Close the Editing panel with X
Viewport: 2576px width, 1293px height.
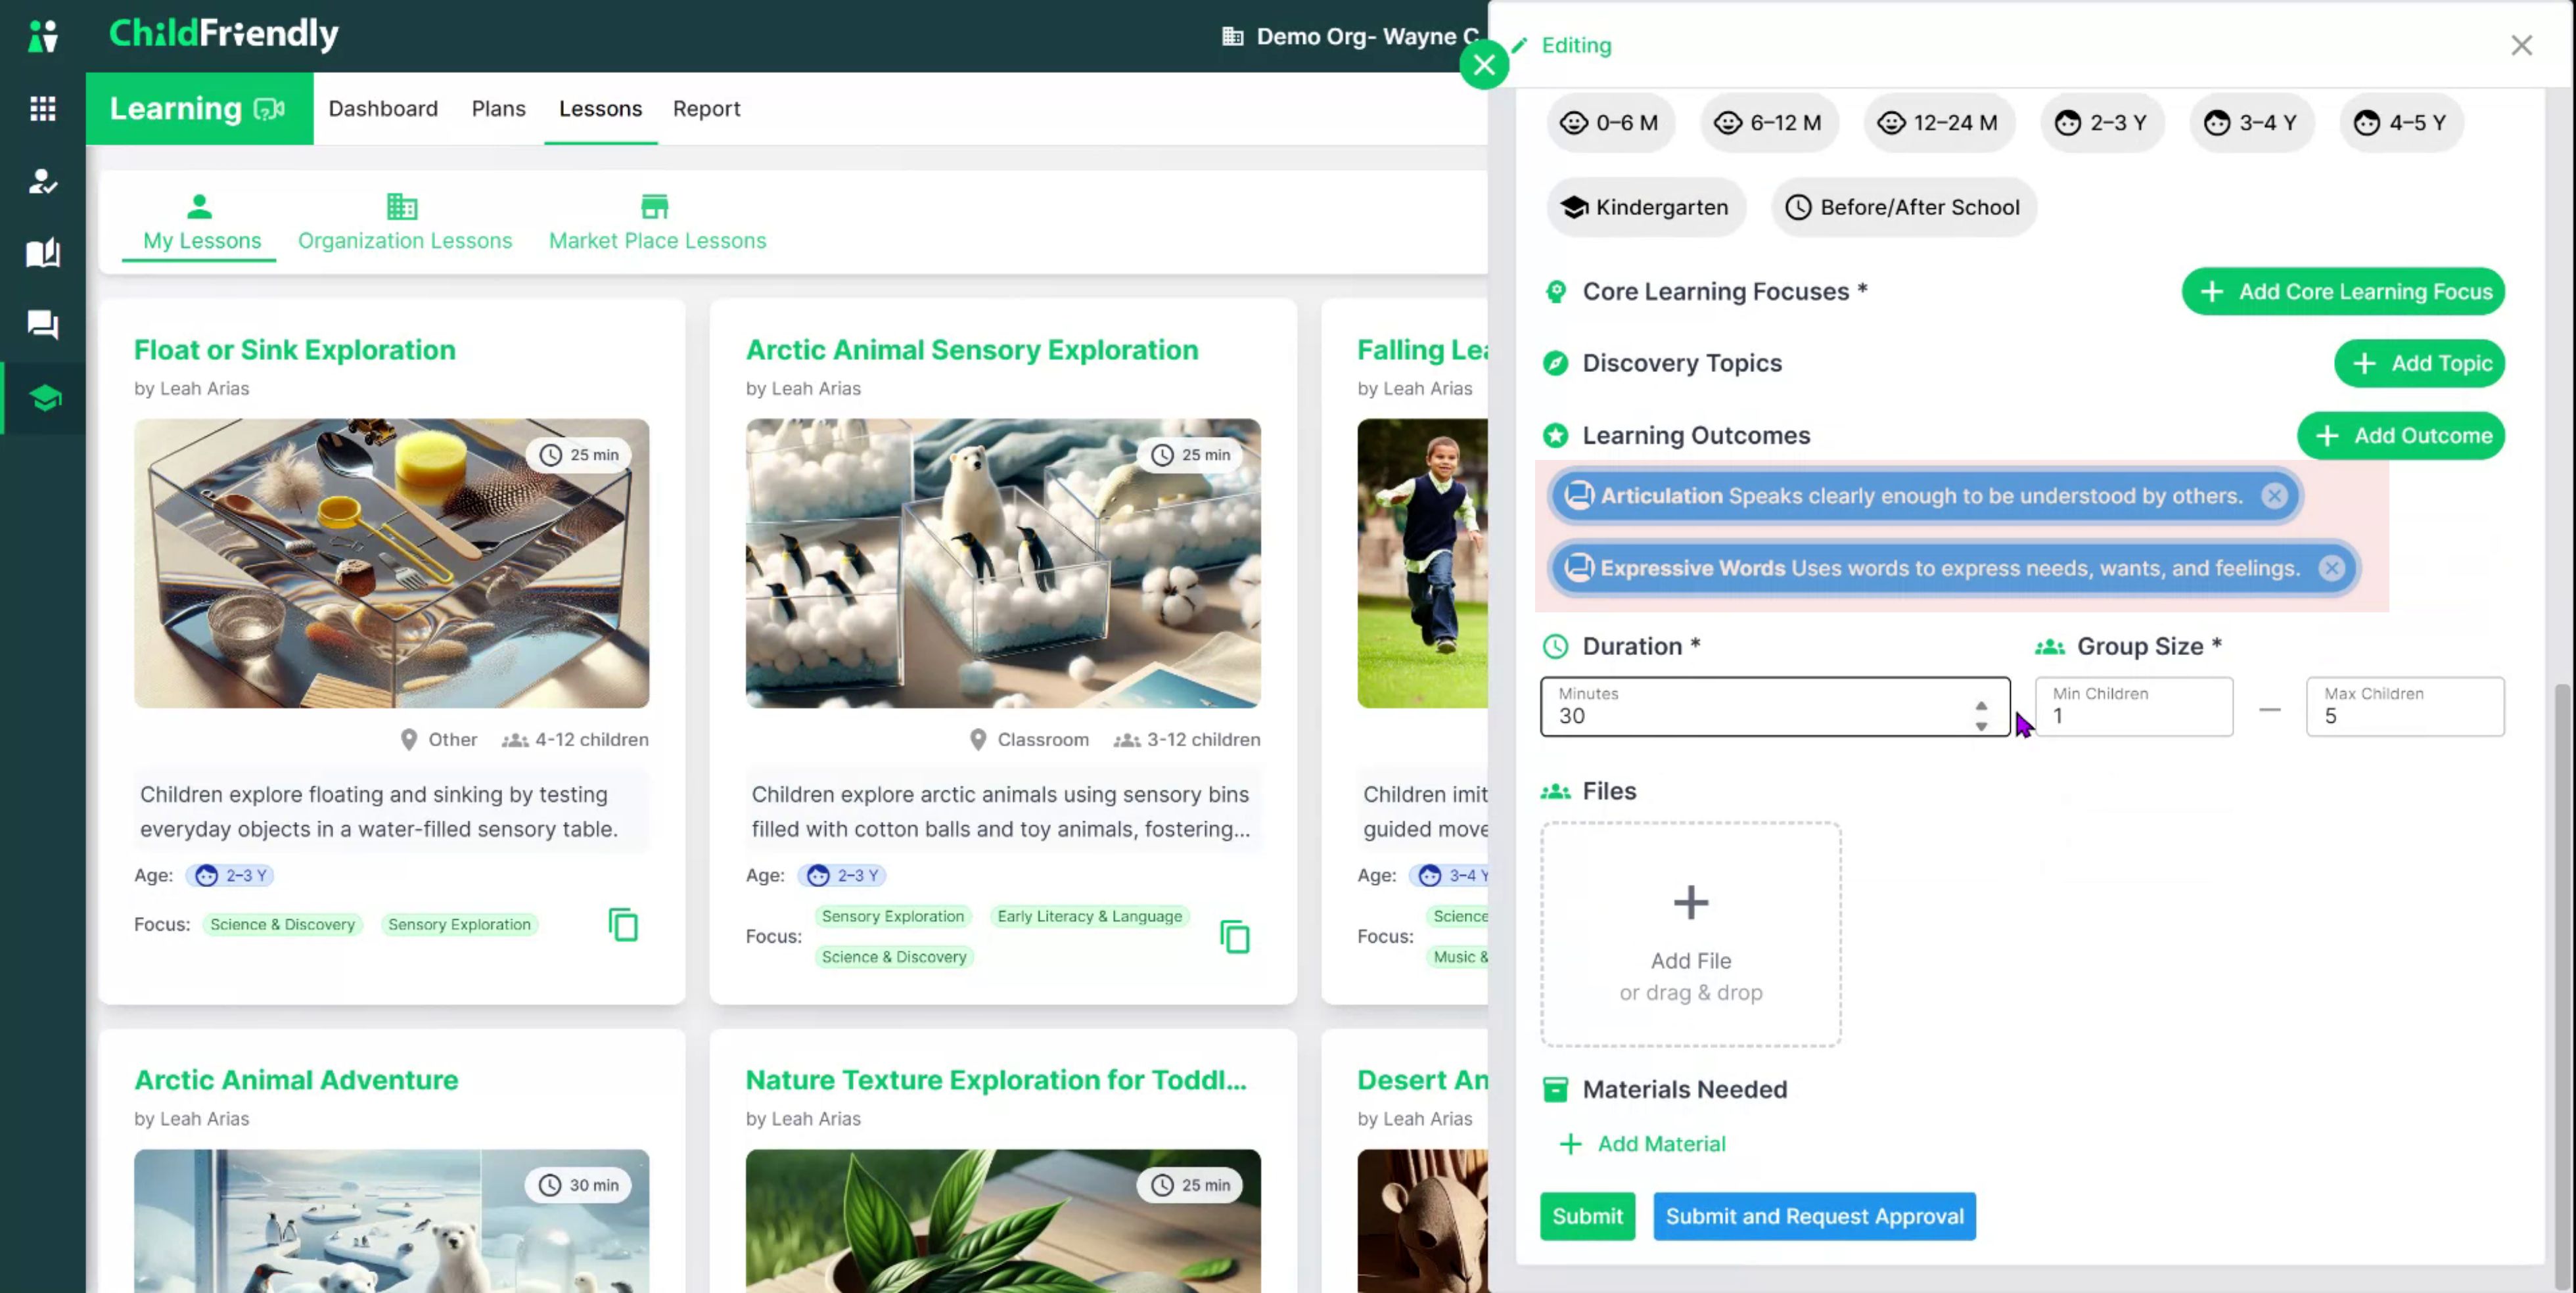point(2521,45)
